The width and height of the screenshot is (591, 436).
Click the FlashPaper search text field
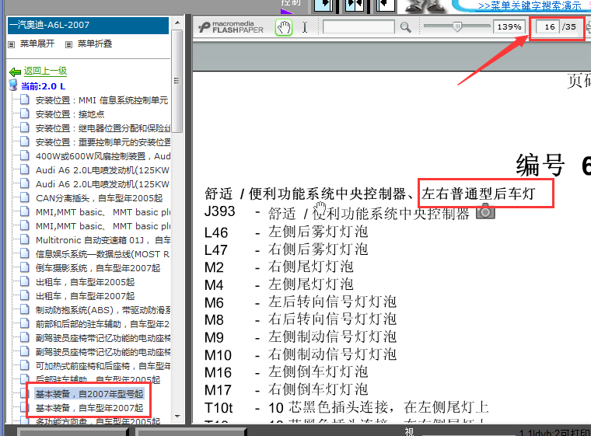coord(358,27)
